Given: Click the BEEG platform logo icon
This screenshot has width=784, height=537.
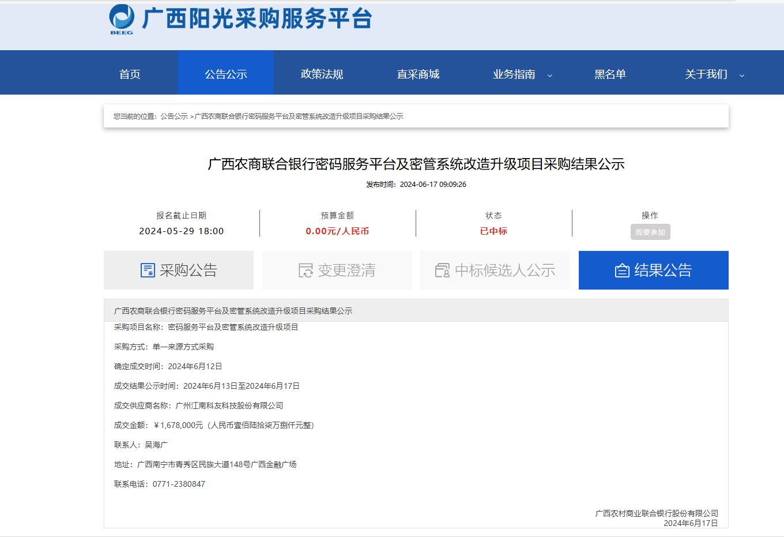Looking at the screenshot, I should pos(122,19).
